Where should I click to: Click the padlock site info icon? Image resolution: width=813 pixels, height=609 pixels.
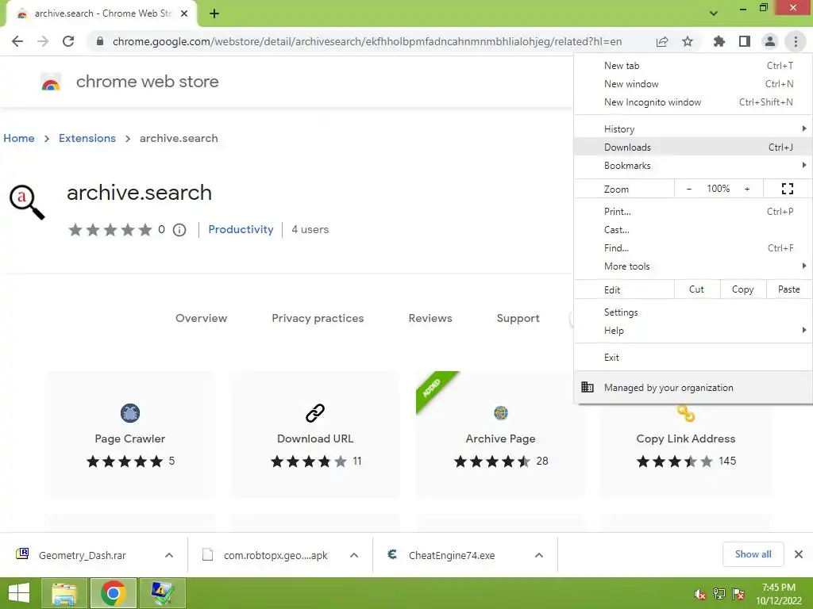tap(100, 41)
